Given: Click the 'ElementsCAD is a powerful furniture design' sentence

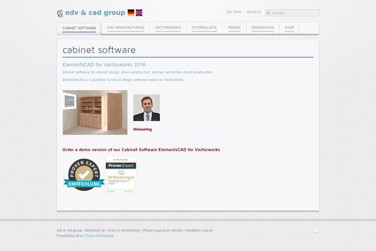Looking at the screenshot, I should [123, 80].
